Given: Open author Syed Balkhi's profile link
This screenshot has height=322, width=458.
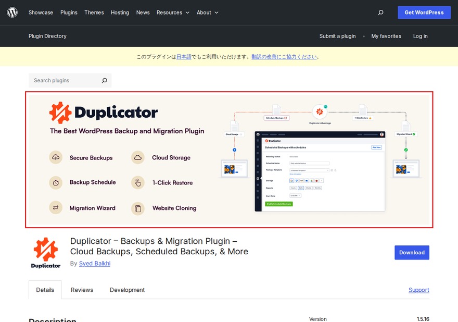Looking at the screenshot, I should click(x=95, y=263).
